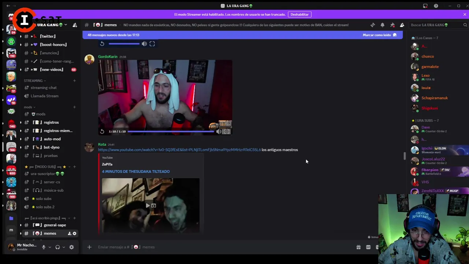The width and height of the screenshot is (469, 264).
Task: Edit memes channel settings gear
Action: pyautogui.click(x=75, y=234)
